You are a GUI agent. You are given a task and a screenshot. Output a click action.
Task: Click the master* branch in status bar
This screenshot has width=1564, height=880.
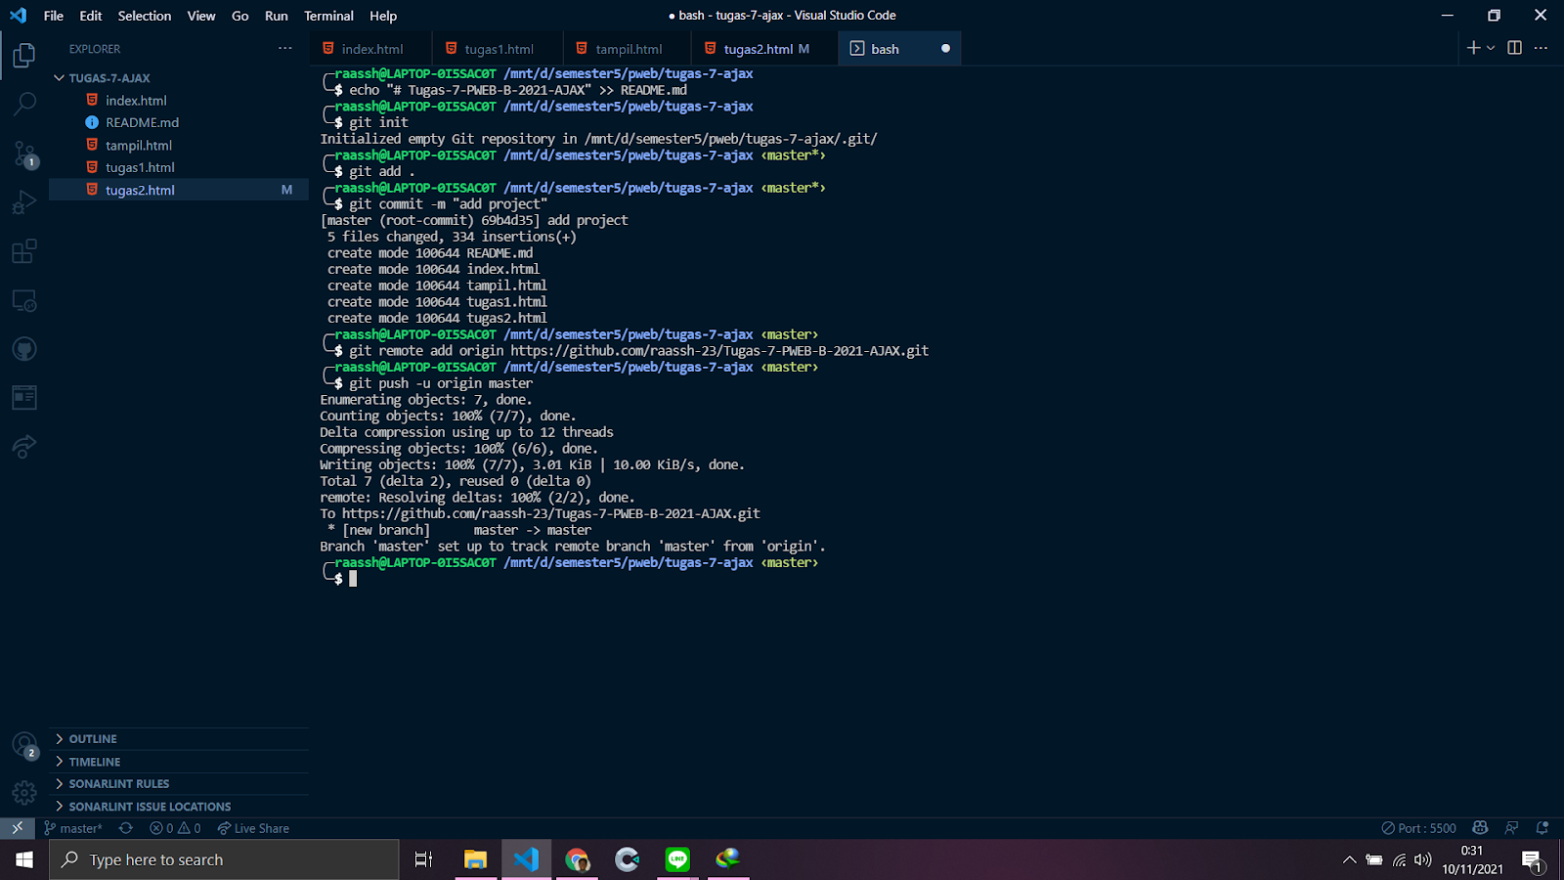[73, 828]
